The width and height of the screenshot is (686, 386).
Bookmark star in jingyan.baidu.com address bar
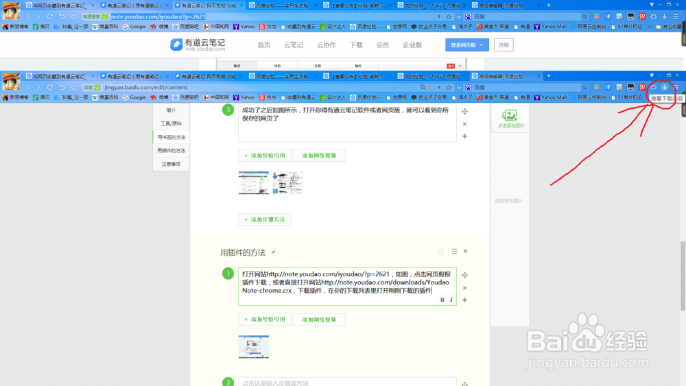coord(449,88)
